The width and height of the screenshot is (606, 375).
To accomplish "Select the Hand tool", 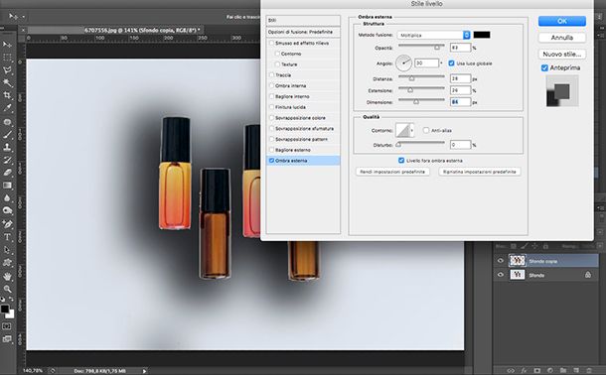I will (7, 276).
